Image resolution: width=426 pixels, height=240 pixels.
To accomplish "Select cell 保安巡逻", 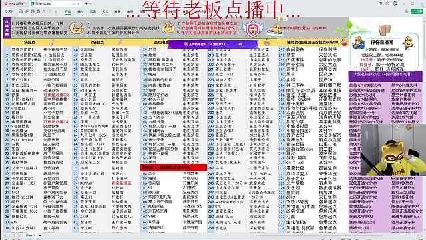I will (328, 49).
